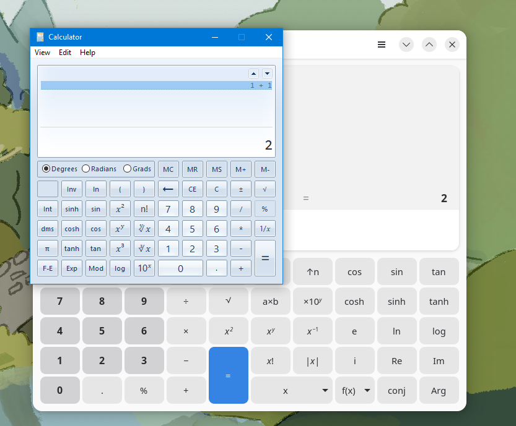Click the x to the y power key in front Calculator
Image resolution: width=516 pixels, height=426 pixels.
coord(120,229)
